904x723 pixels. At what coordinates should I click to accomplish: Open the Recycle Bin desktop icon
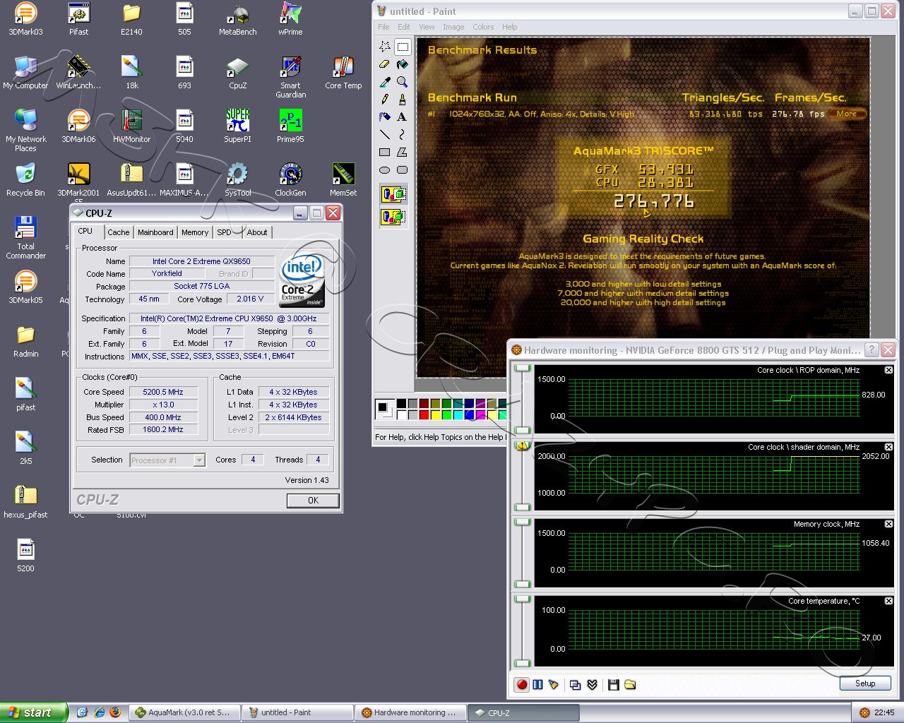(25, 179)
